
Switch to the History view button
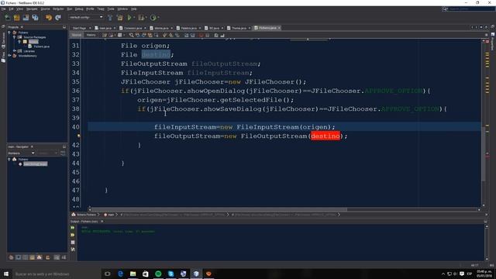[91, 35]
